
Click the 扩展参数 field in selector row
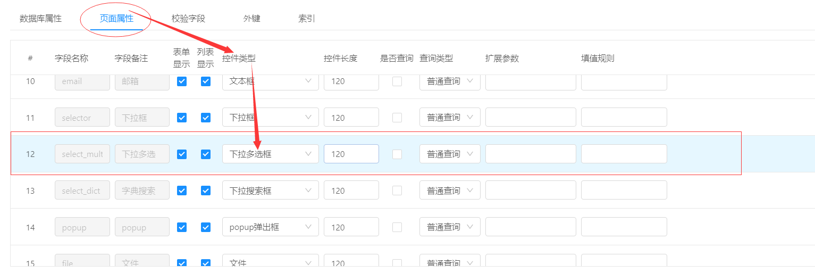point(531,118)
